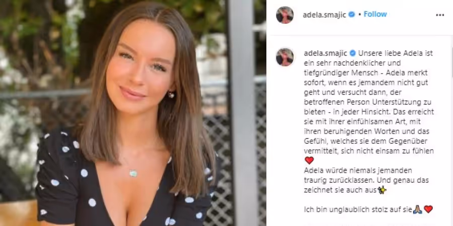Click red heart after praying hands emoji
The height and width of the screenshot is (226, 453).
pos(428,209)
